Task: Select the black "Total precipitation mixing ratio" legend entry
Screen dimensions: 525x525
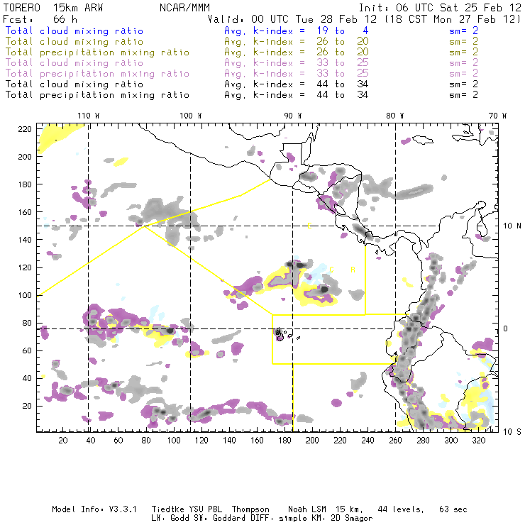Action: 97,95
